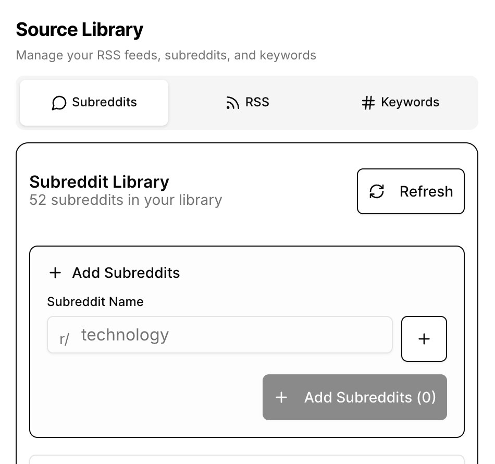The height and width of the screenshot is (464, 495).
Task: Click the Manage your RSS feeds description
Action: 166,55
